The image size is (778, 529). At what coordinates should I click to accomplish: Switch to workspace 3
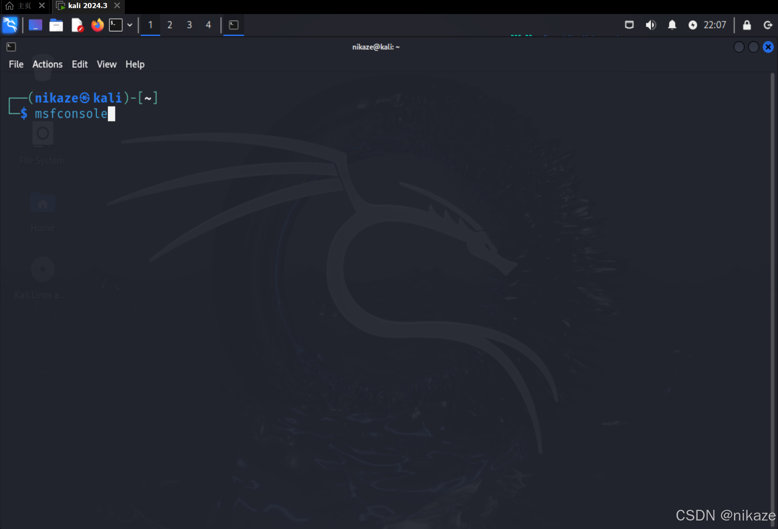[189, 25]
